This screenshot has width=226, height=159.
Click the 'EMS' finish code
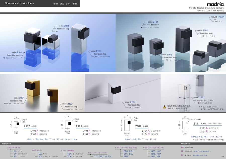point(126,156)
